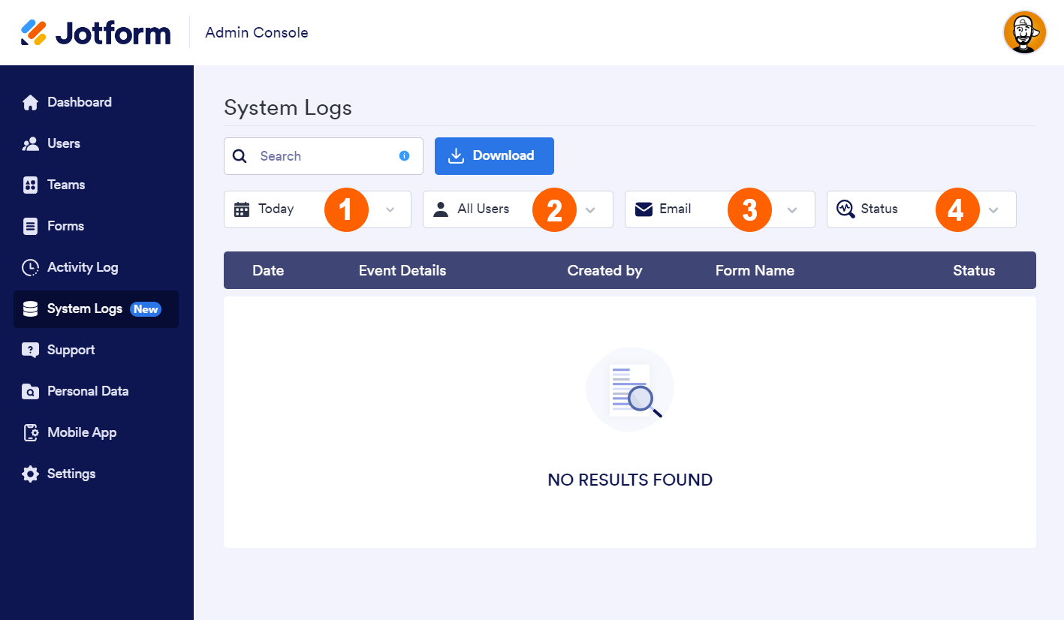Viewport: 1064px width, 620px height.
Task: Click the New badge beside System Logs
Action: [146, 309]
